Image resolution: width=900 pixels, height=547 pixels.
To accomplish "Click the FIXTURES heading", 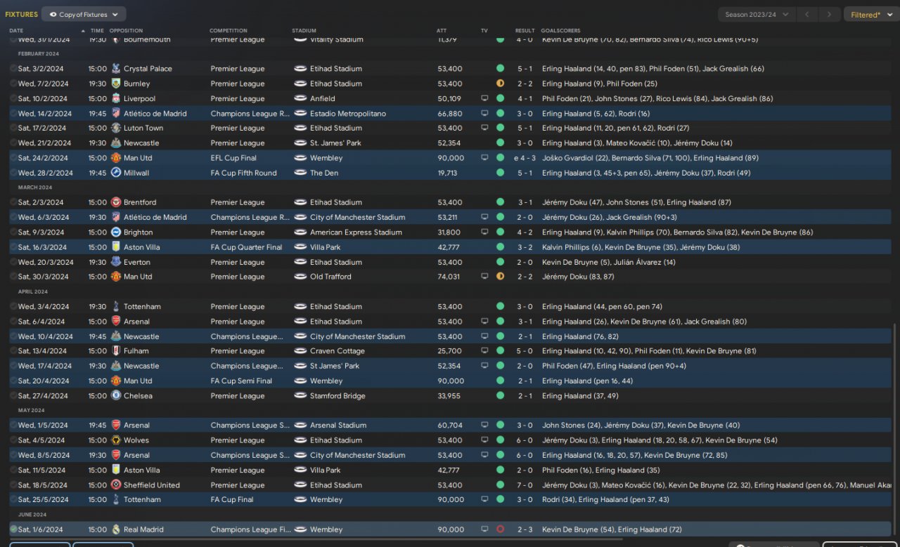I will click(x=21, y=15).
